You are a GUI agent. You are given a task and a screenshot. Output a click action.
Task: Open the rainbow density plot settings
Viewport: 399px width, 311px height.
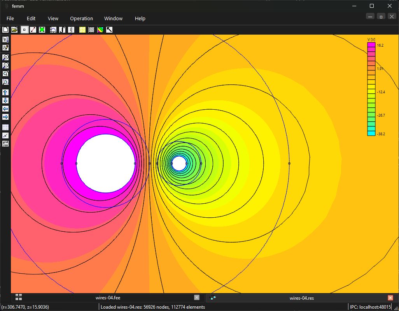click(100, 30)
